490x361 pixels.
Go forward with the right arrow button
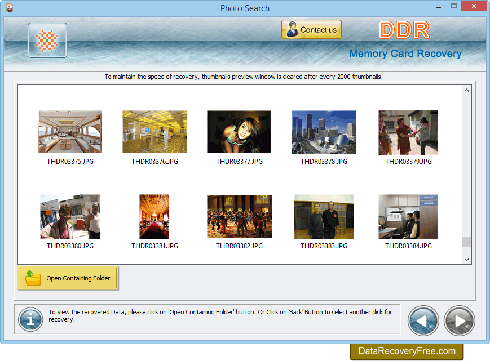(460, 321)
